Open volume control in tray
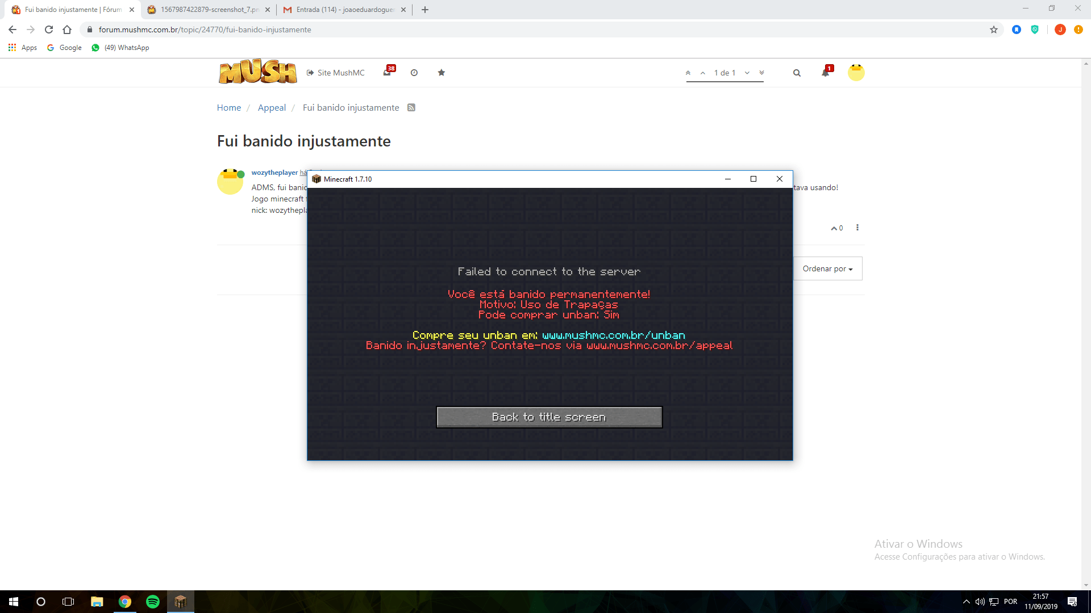1091x613 pixels. (980, 602)
